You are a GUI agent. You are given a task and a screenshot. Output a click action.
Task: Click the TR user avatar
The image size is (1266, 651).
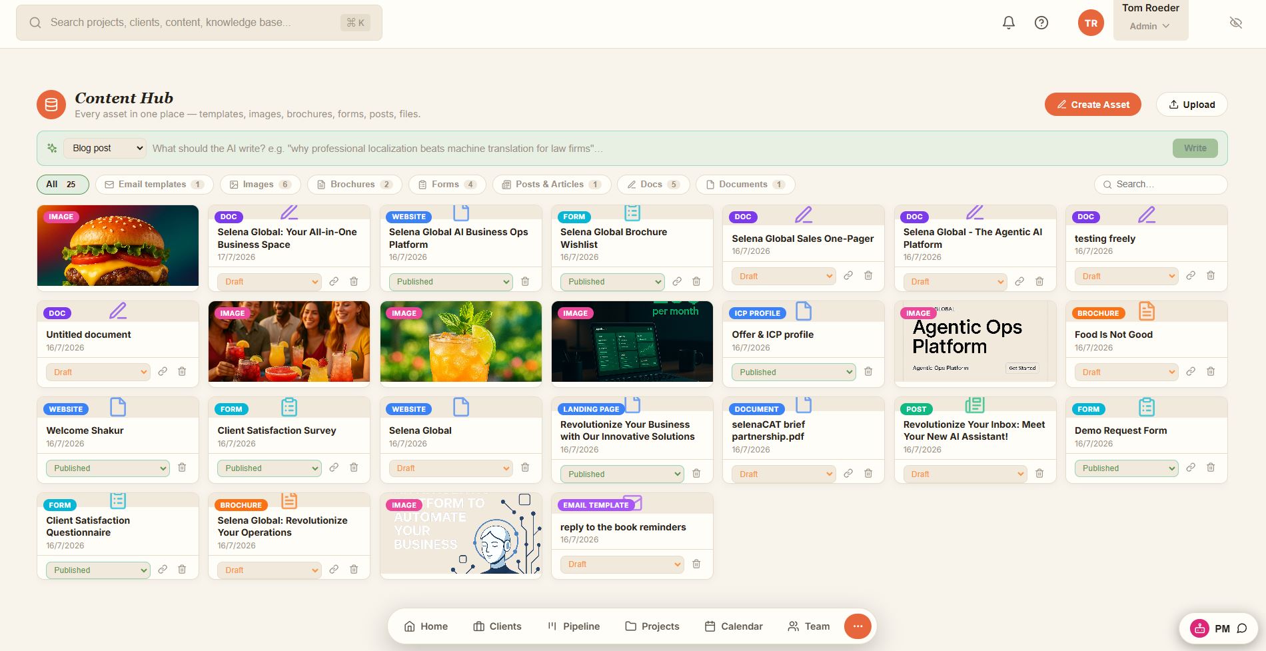1091,23
